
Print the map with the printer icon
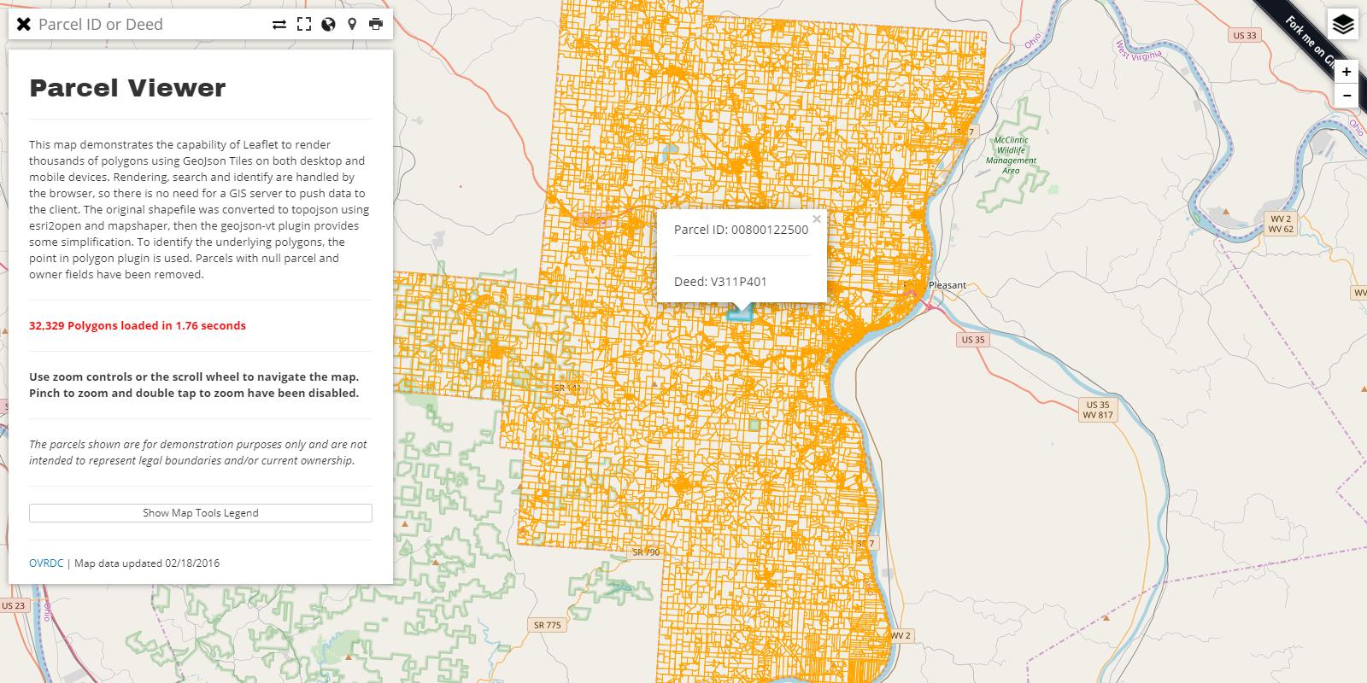[x=376, y=25]
